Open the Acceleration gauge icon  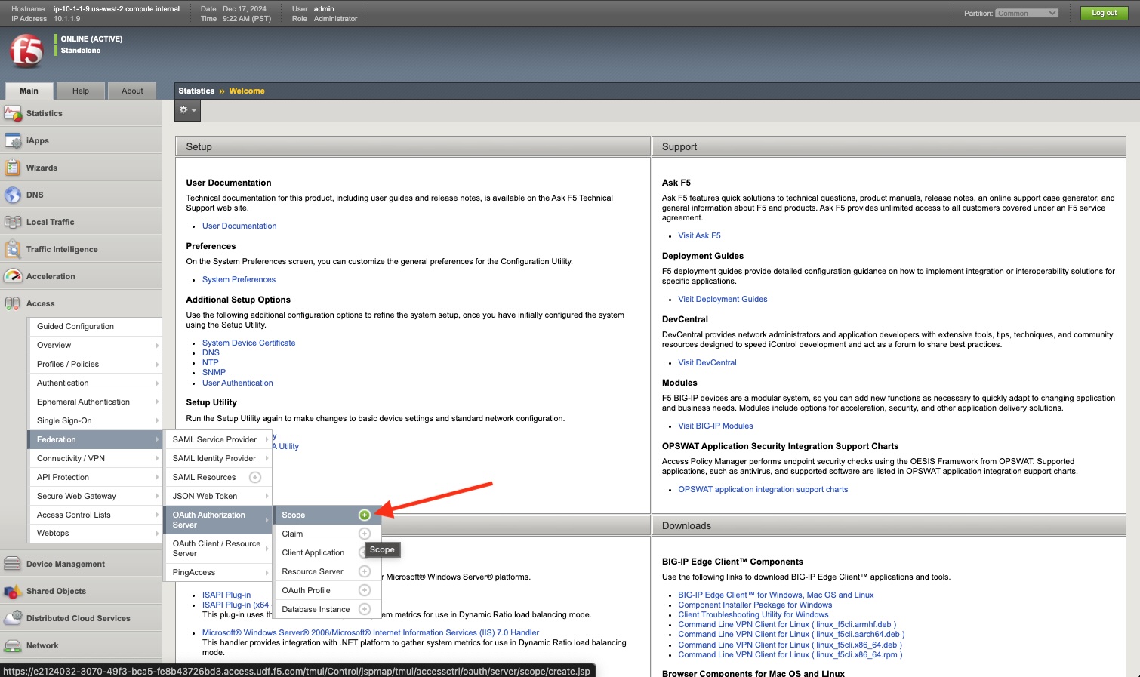pyautogui.click(x=13, y=276)
